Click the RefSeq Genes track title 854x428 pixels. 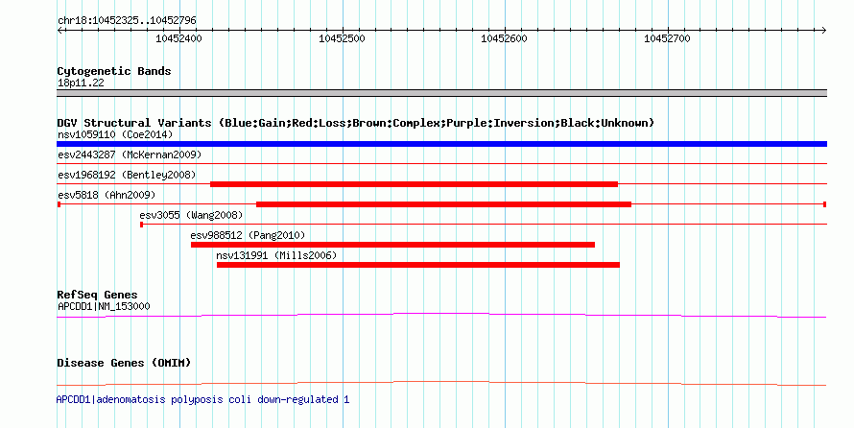98,296
